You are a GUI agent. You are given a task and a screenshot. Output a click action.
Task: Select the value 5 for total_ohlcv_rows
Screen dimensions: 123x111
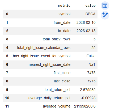pyautogui.click(x=95, y=39)
